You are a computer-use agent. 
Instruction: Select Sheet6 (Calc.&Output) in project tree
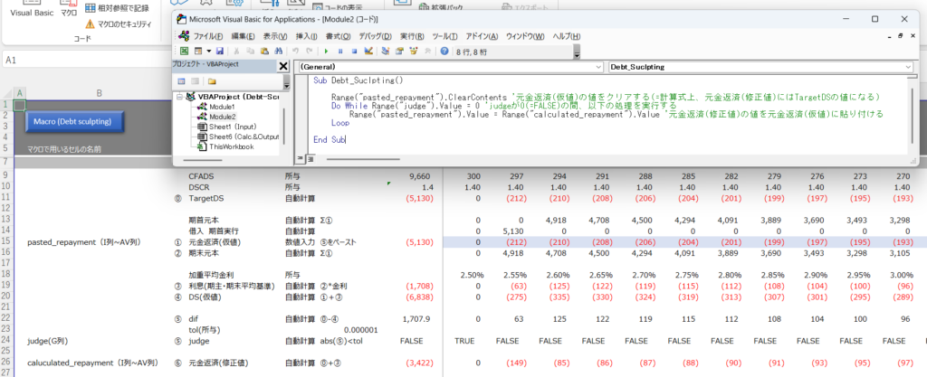tap(238, 137)
